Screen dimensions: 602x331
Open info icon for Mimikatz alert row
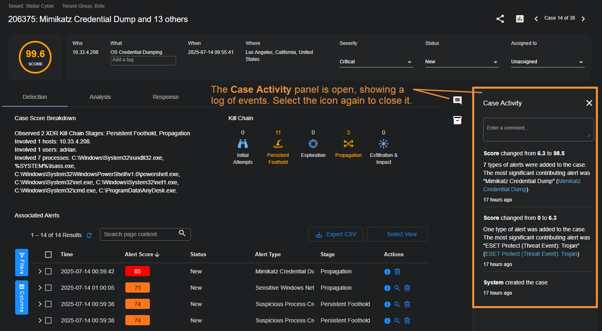[387, 271]
